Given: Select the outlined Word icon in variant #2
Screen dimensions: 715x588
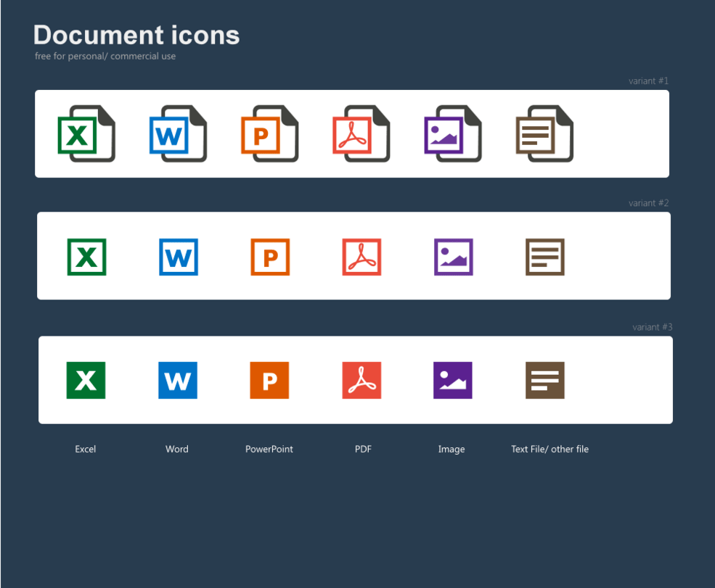Looking at the screenshot, I should (x=177, y=257).
